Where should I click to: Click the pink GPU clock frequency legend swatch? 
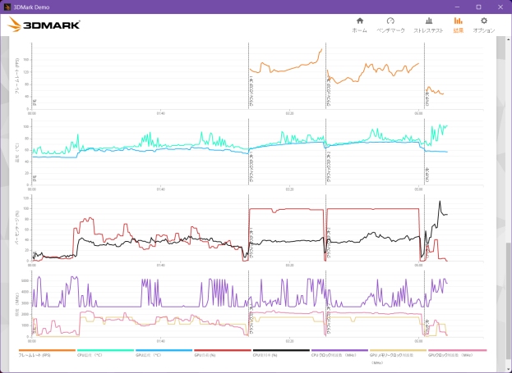[x=457, y=351]
